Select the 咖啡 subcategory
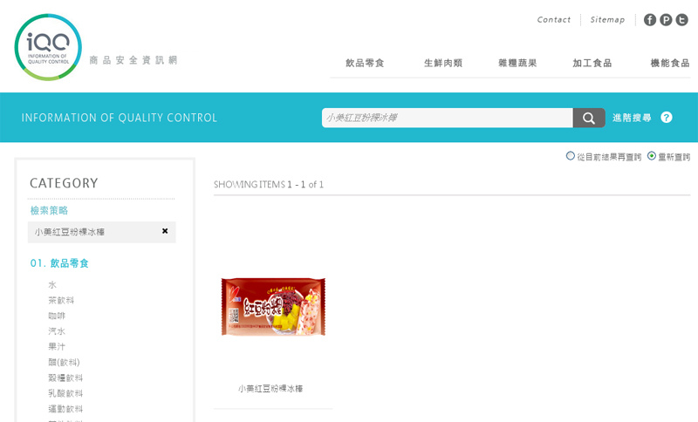The height and width of the screenshot is (422, 698). (x=57, y=316)
